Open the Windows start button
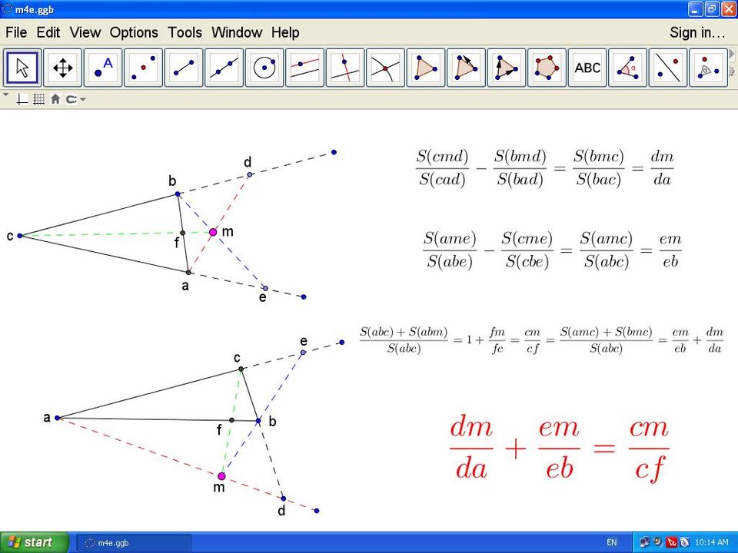 coord(34,542)
